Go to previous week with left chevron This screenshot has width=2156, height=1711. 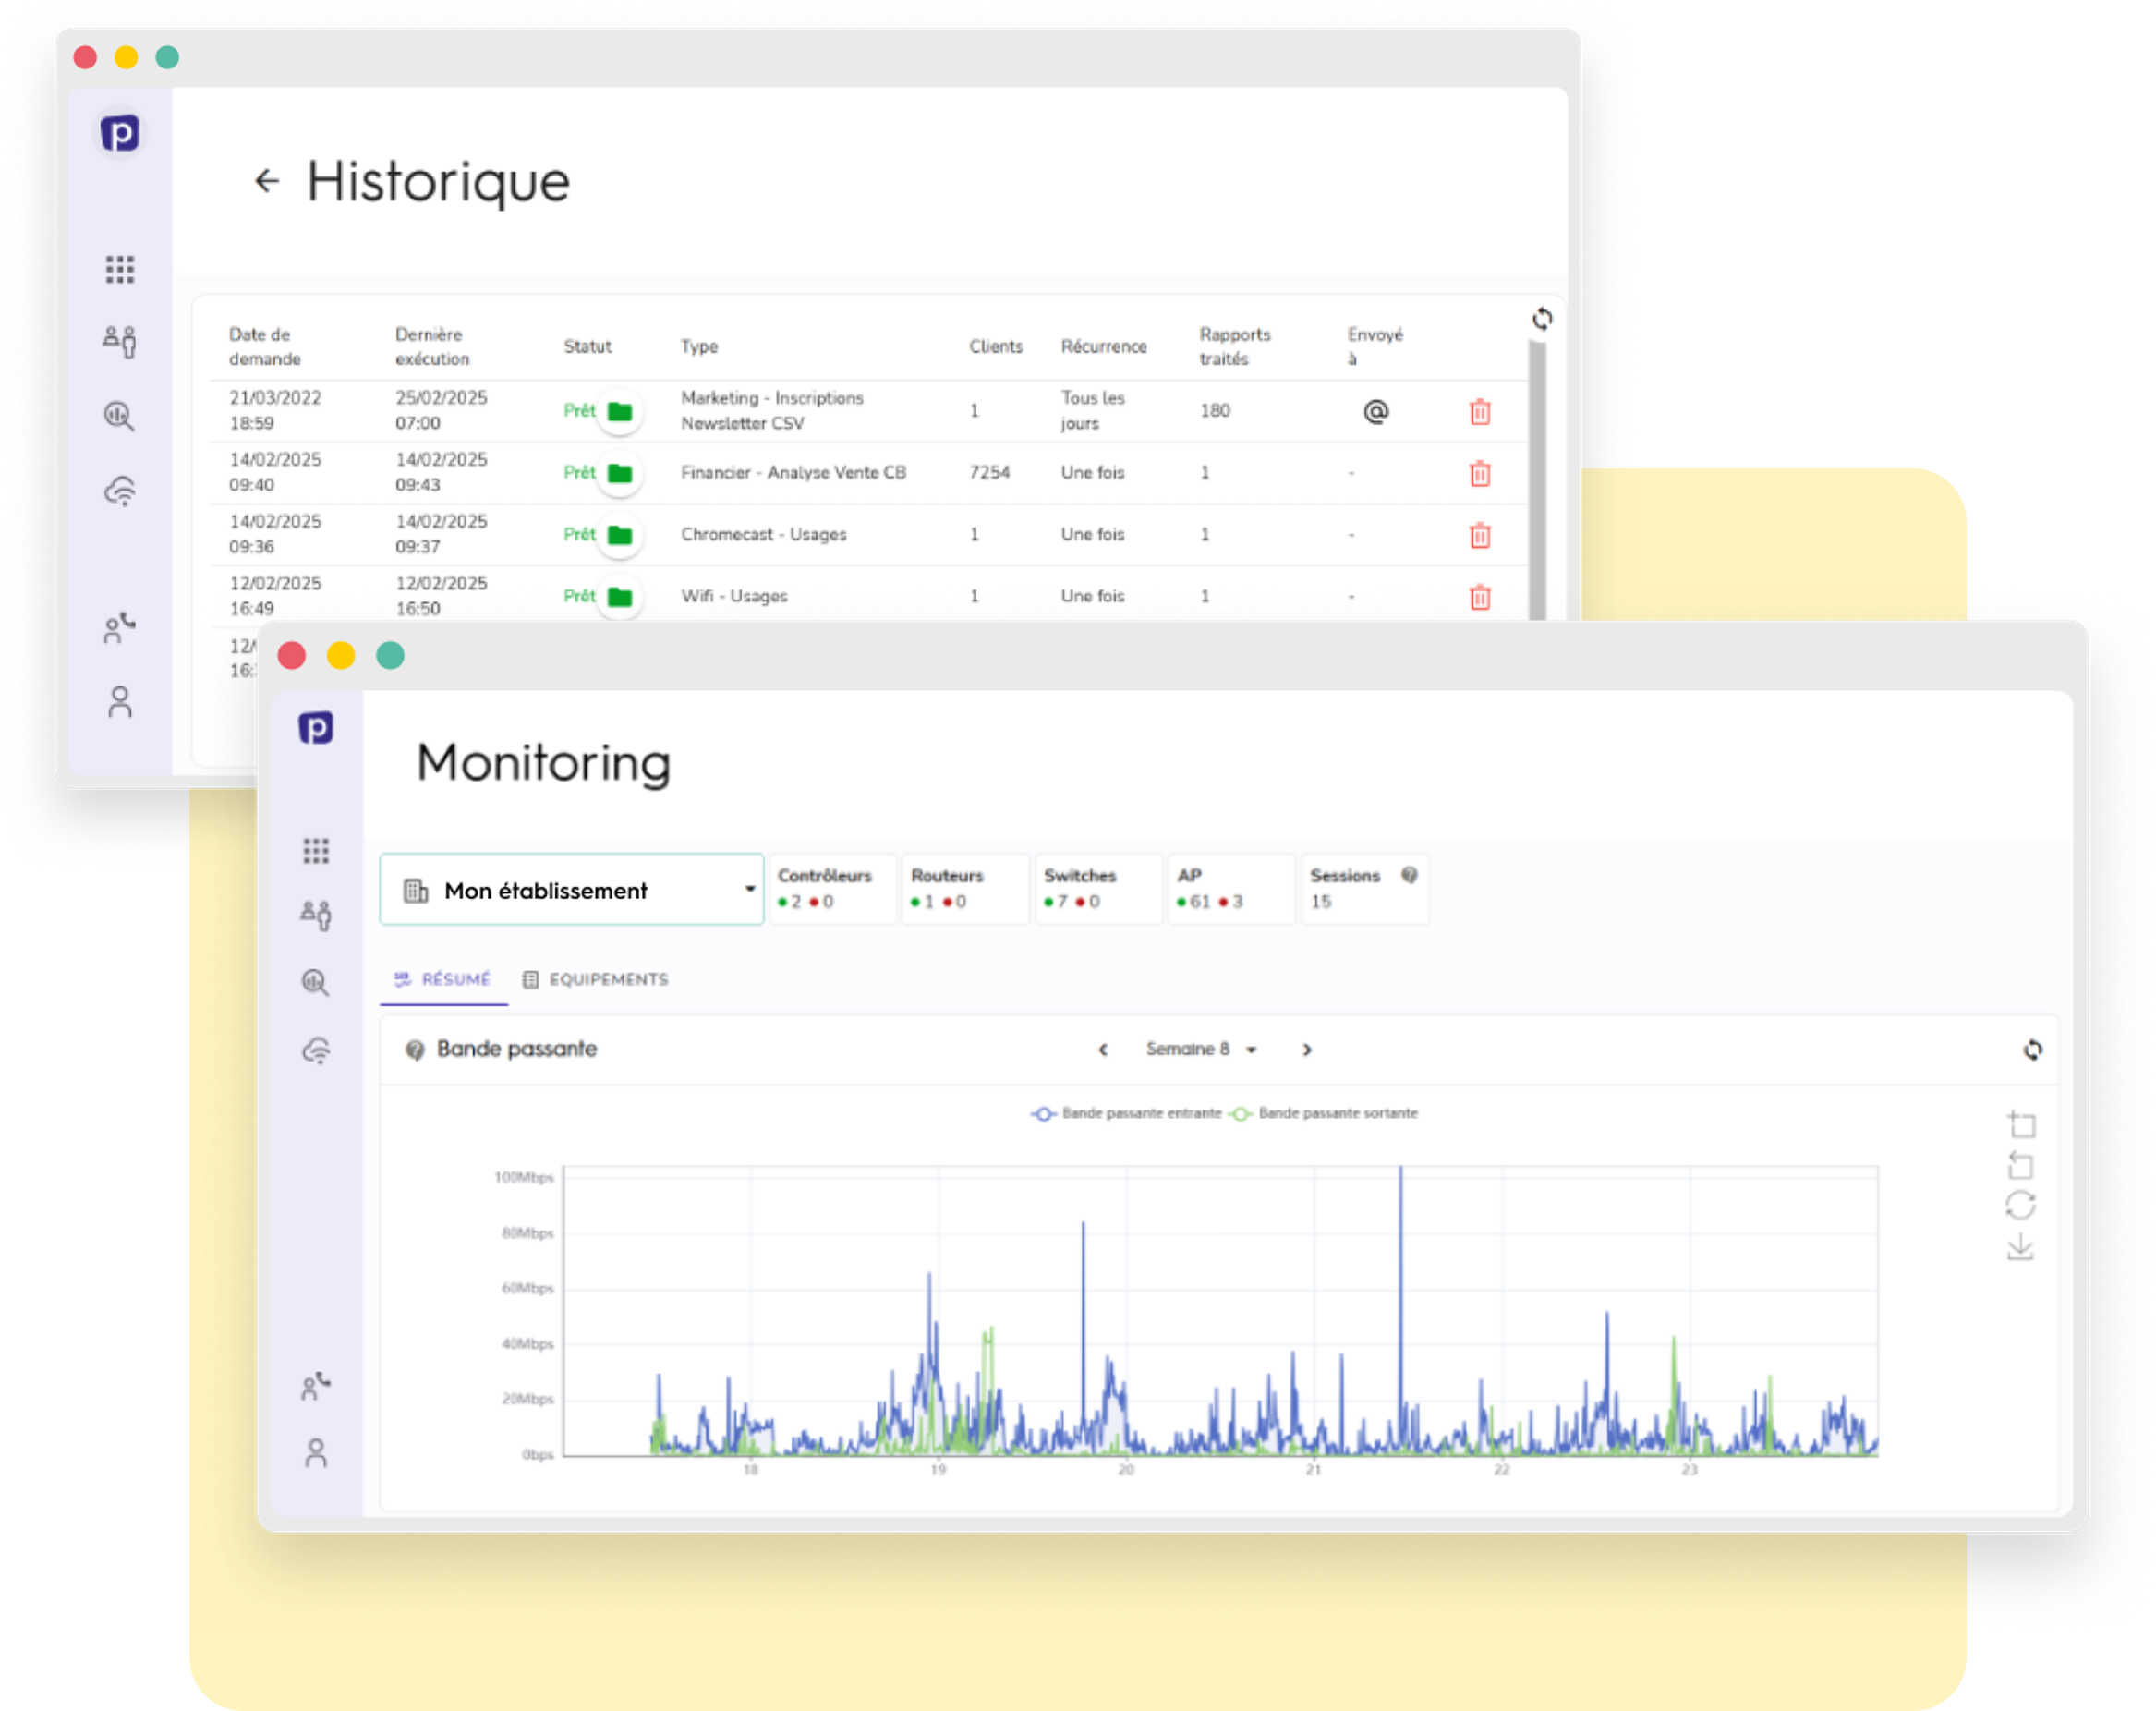click(x=1103, y=1049)
